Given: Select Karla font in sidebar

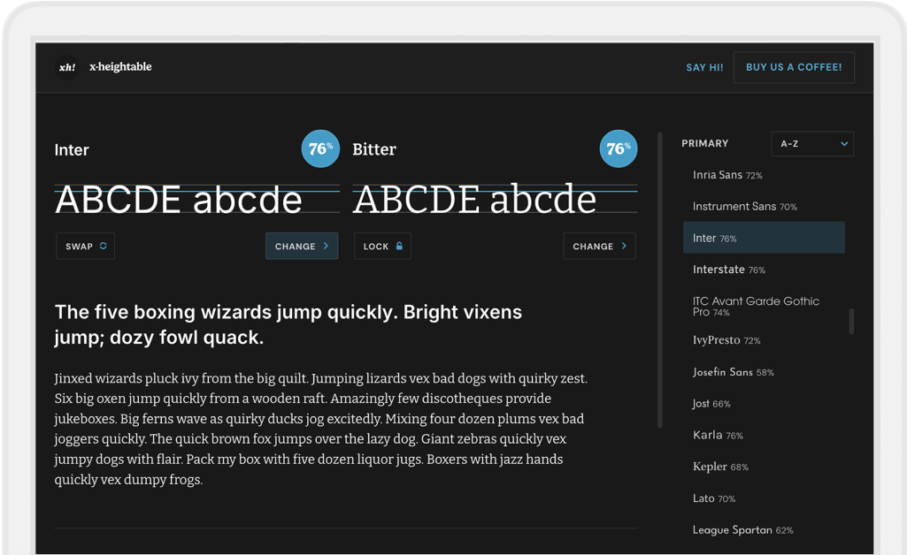Looking at the screenshot, I should [x=717, y=436].
